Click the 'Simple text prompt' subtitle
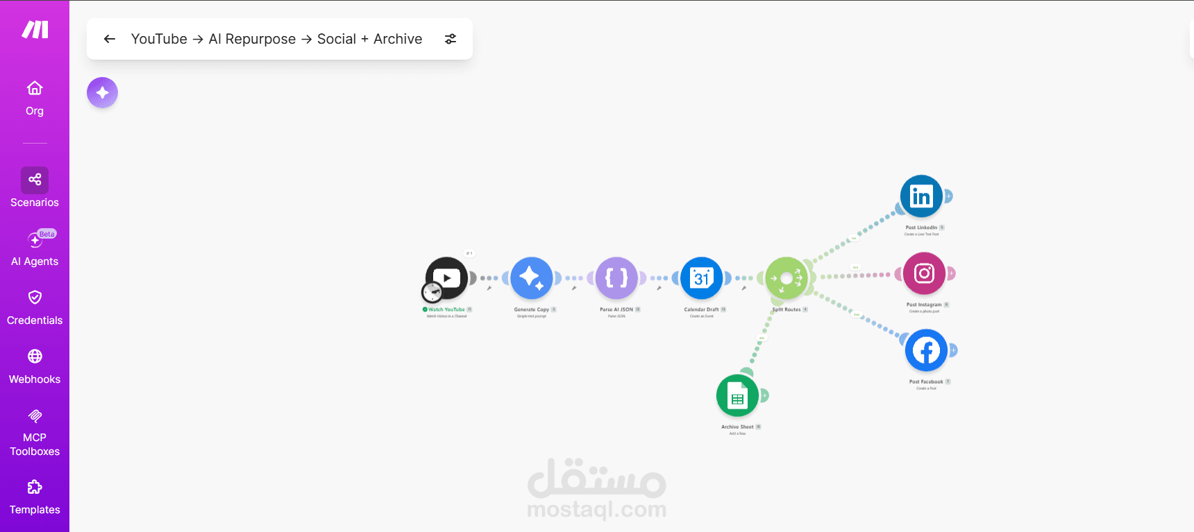 (x=532, y=316)
